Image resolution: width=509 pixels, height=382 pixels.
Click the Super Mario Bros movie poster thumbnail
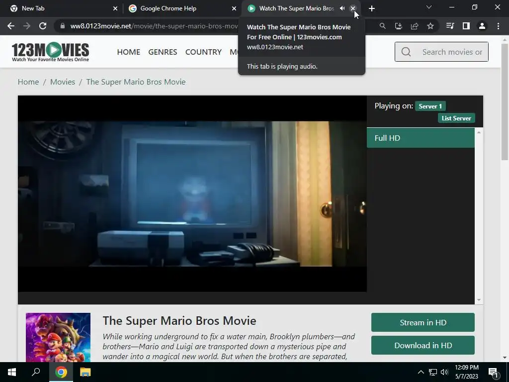coord(58,338)
